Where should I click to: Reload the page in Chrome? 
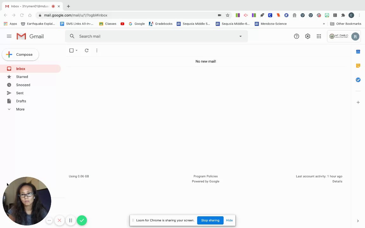[x=22, y=15]
